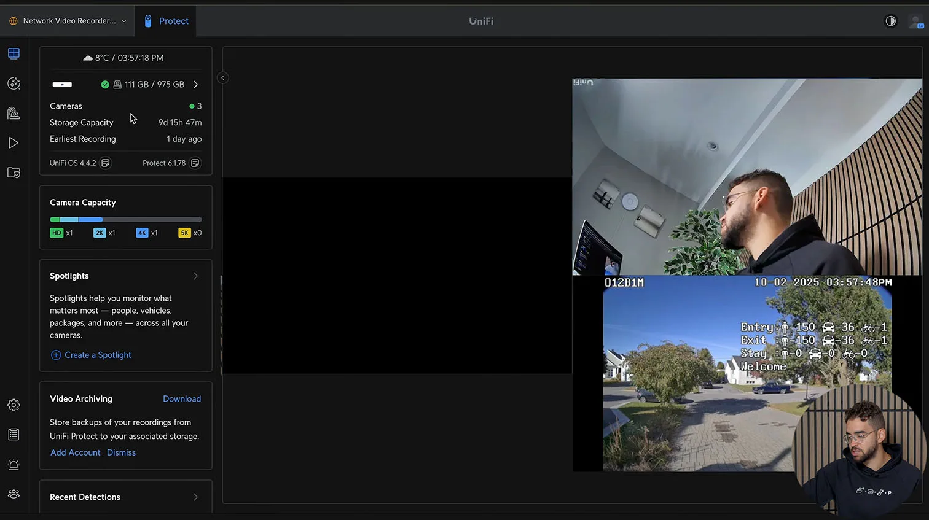
Task: Open the Detections icon in sidebar
Action: pyautogui.click(x=14, y=113)
